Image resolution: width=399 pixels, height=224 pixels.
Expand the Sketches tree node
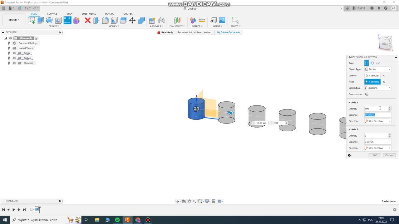coord(9,63)
